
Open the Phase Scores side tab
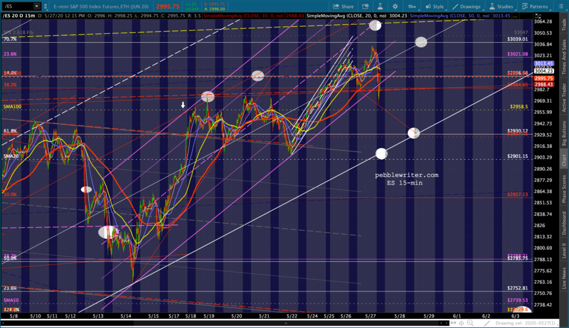click(x=564, y=189)
